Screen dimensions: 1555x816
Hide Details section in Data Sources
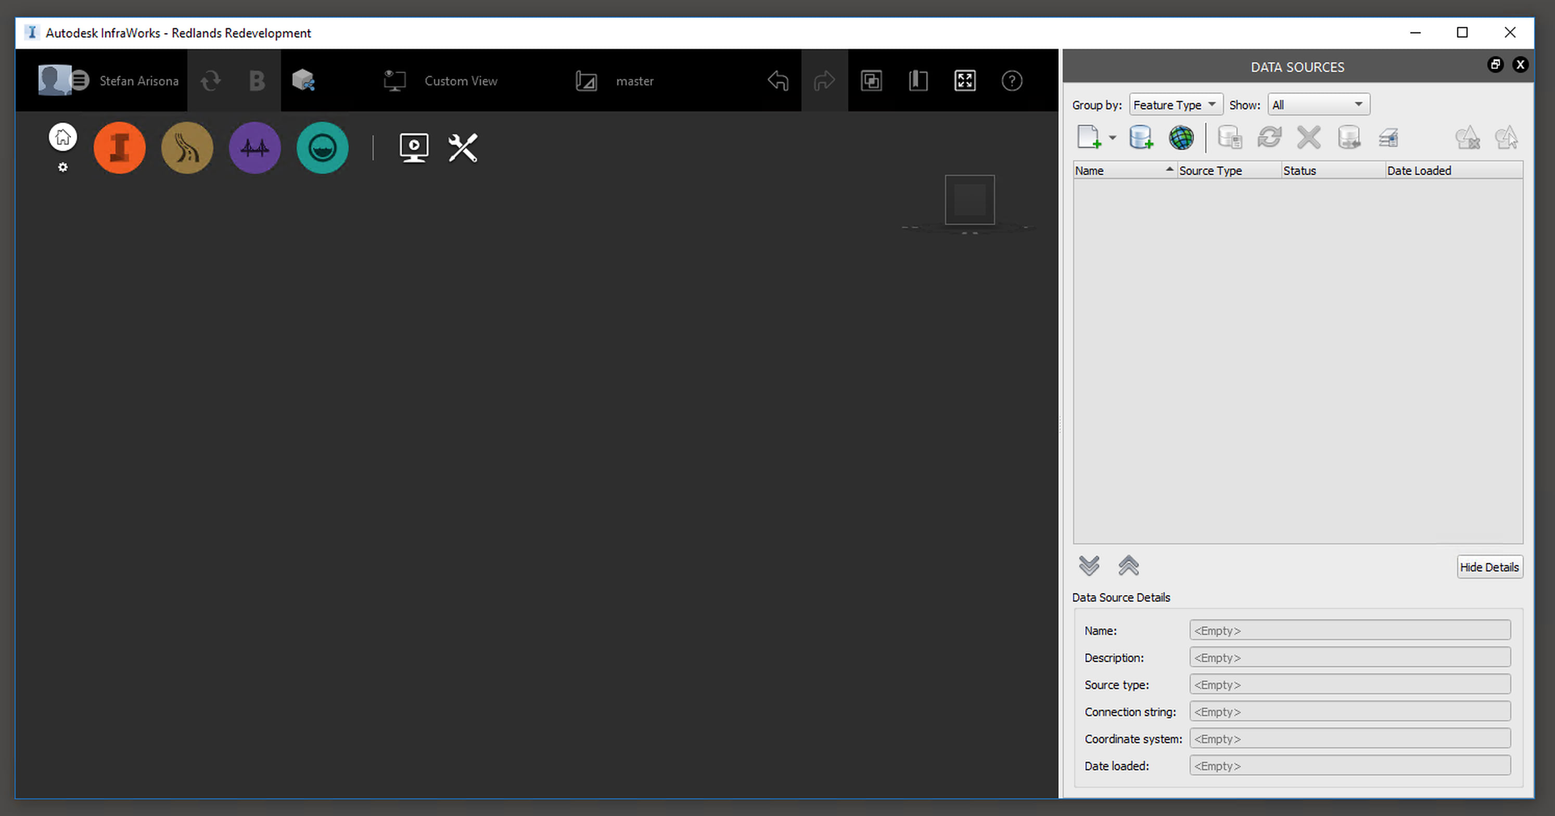pos(1489,567)
